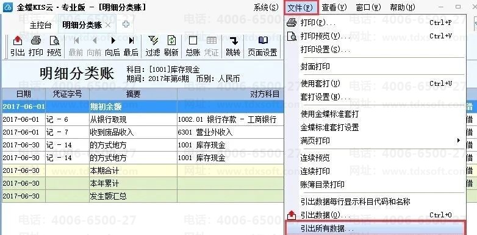
Task: Choose 封面打印 menu entry
Action: pyautogui.click(x=375, y=66)
